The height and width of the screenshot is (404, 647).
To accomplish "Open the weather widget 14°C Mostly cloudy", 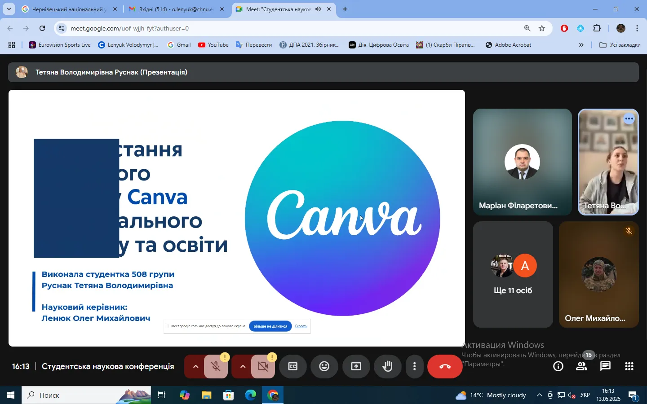I will pyautogui.click(x=491, y=395).
